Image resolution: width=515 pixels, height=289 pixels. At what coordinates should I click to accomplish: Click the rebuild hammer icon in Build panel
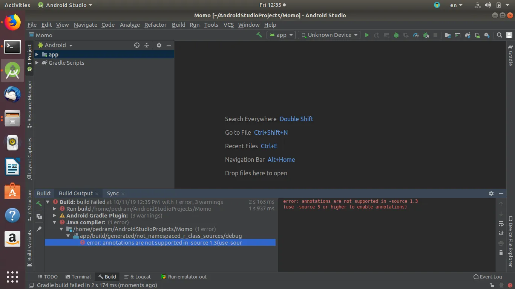coord(39,204)
